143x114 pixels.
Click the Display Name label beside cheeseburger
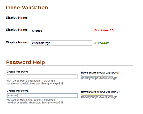coord(17,42)
